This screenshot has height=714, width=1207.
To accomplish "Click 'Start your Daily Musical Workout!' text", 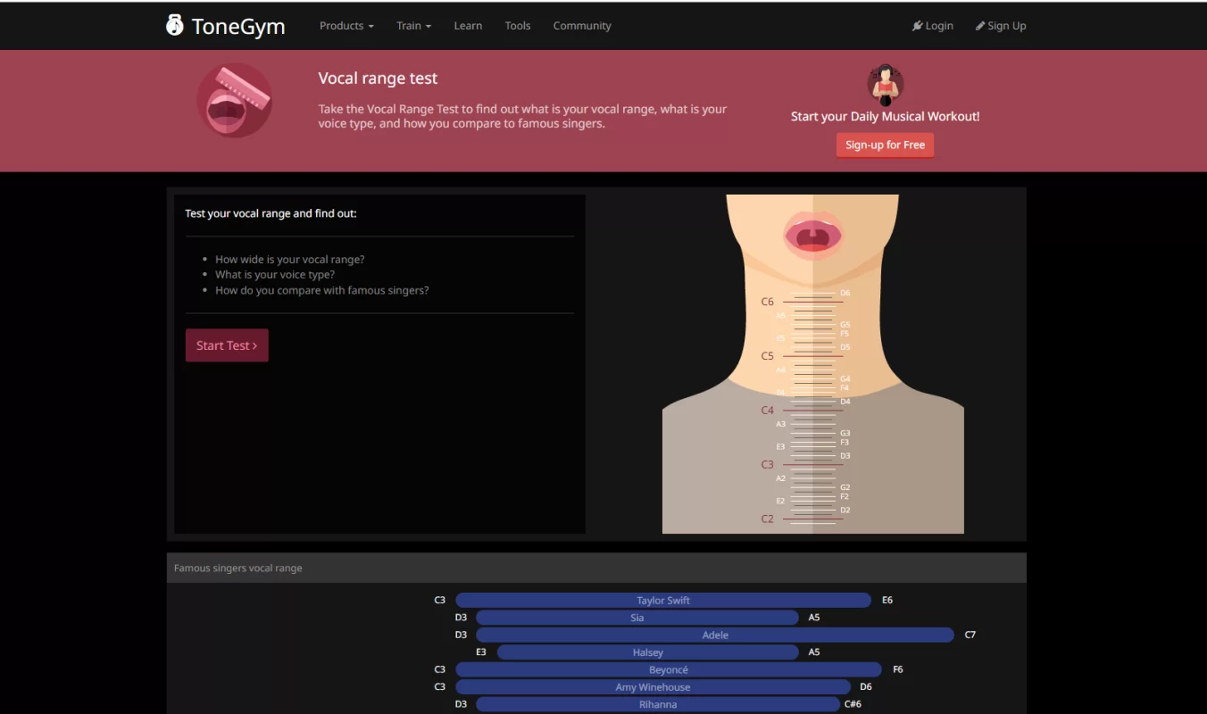I will click(886, 117).
